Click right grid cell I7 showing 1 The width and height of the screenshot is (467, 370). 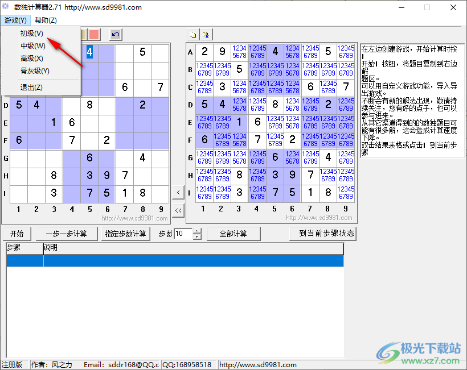[x=310, y=193]
